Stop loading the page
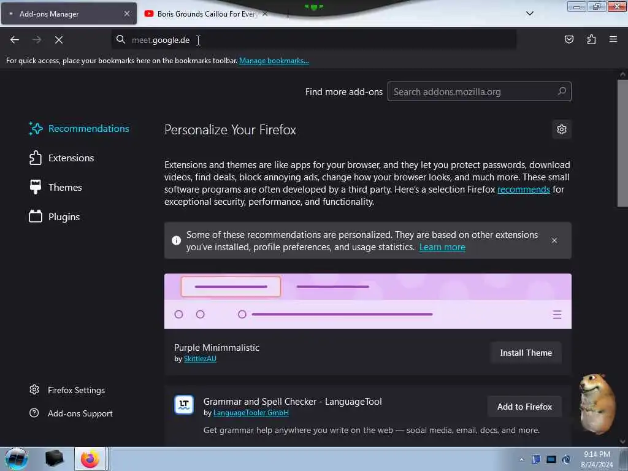This screenshot has width=628, height=471. click(x=59, y=40)
